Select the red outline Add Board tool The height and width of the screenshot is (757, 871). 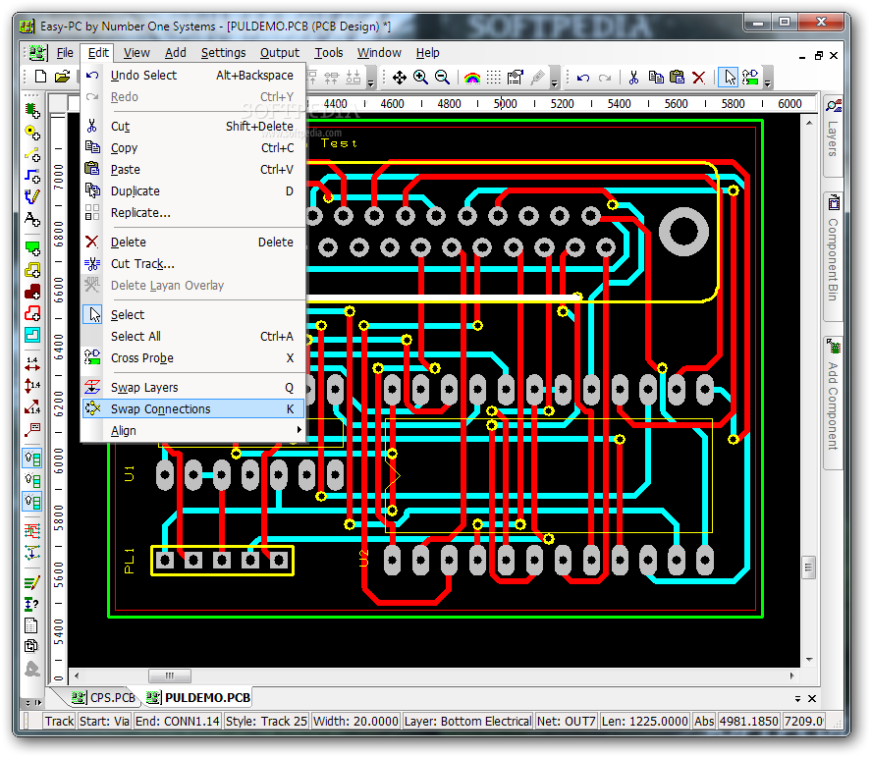pyautogui.click(x=32, y=313)
